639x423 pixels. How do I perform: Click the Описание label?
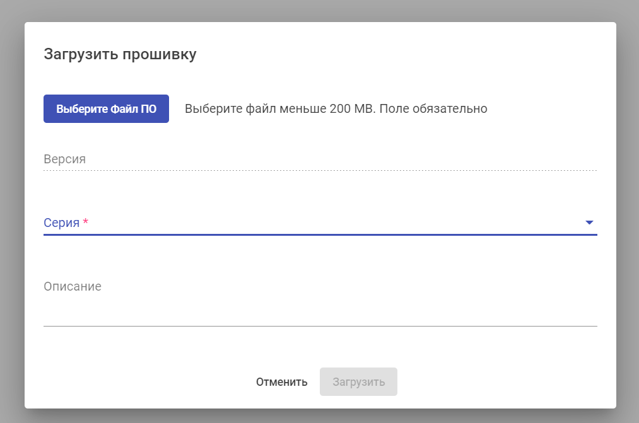click(x=73, y=286)
